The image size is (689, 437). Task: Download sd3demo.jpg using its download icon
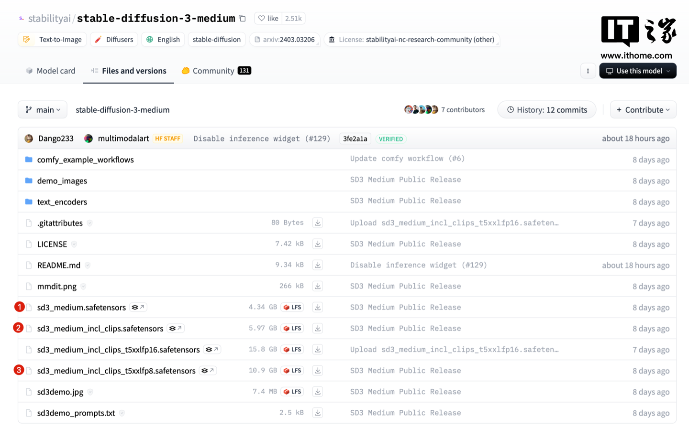(318, 392)
